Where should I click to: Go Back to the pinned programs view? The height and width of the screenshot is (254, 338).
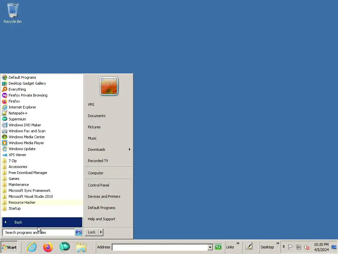pos(42,222)
